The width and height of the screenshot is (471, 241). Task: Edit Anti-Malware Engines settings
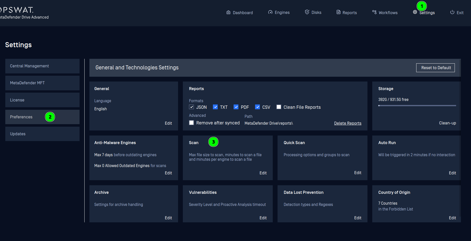coord(168,173)
